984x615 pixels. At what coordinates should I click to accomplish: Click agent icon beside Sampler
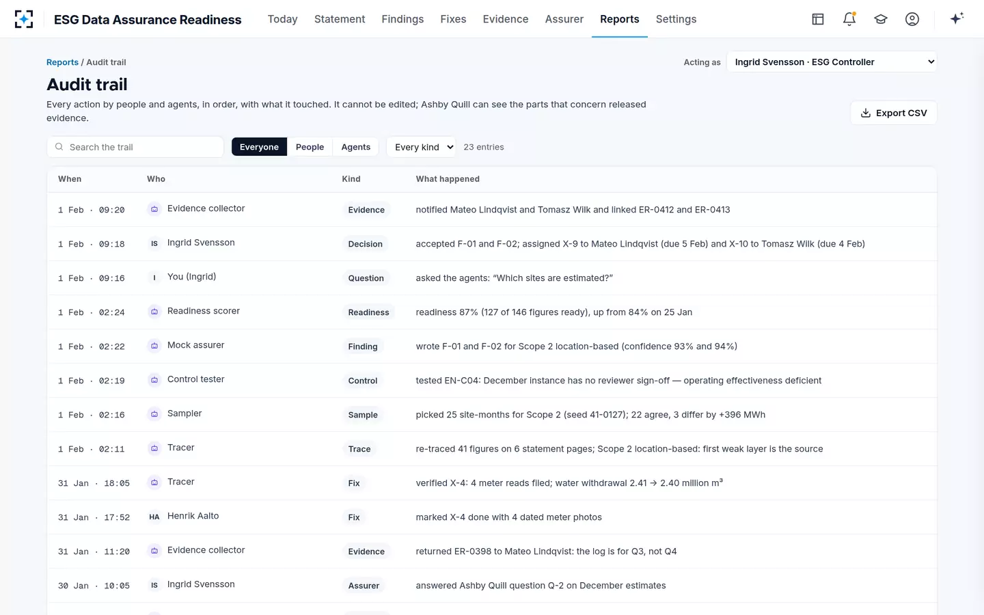click(x=154, y=414)
